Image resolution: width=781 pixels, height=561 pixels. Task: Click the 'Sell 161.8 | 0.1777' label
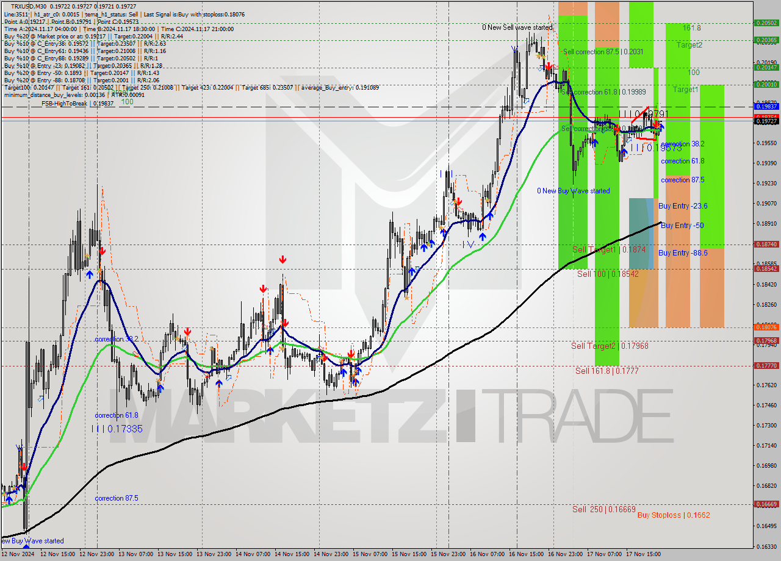607,370
